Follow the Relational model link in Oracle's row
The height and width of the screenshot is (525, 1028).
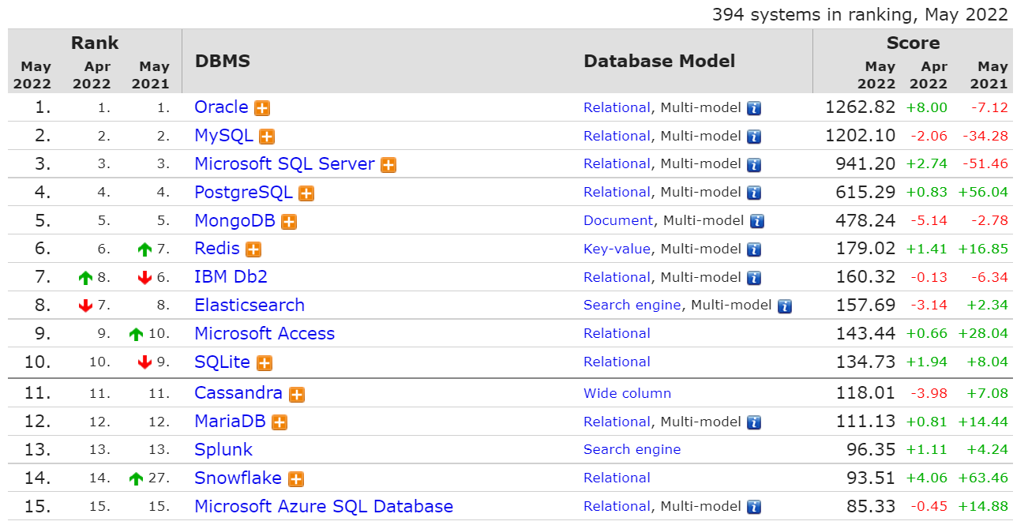click(x=617, y=108)
